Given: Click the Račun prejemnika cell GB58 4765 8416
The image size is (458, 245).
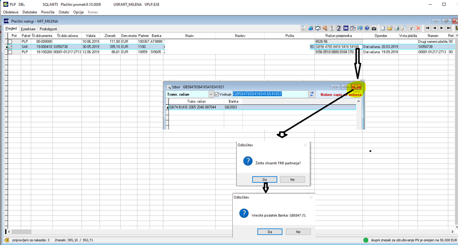Looking at the screenshot, I should (339, 47).
